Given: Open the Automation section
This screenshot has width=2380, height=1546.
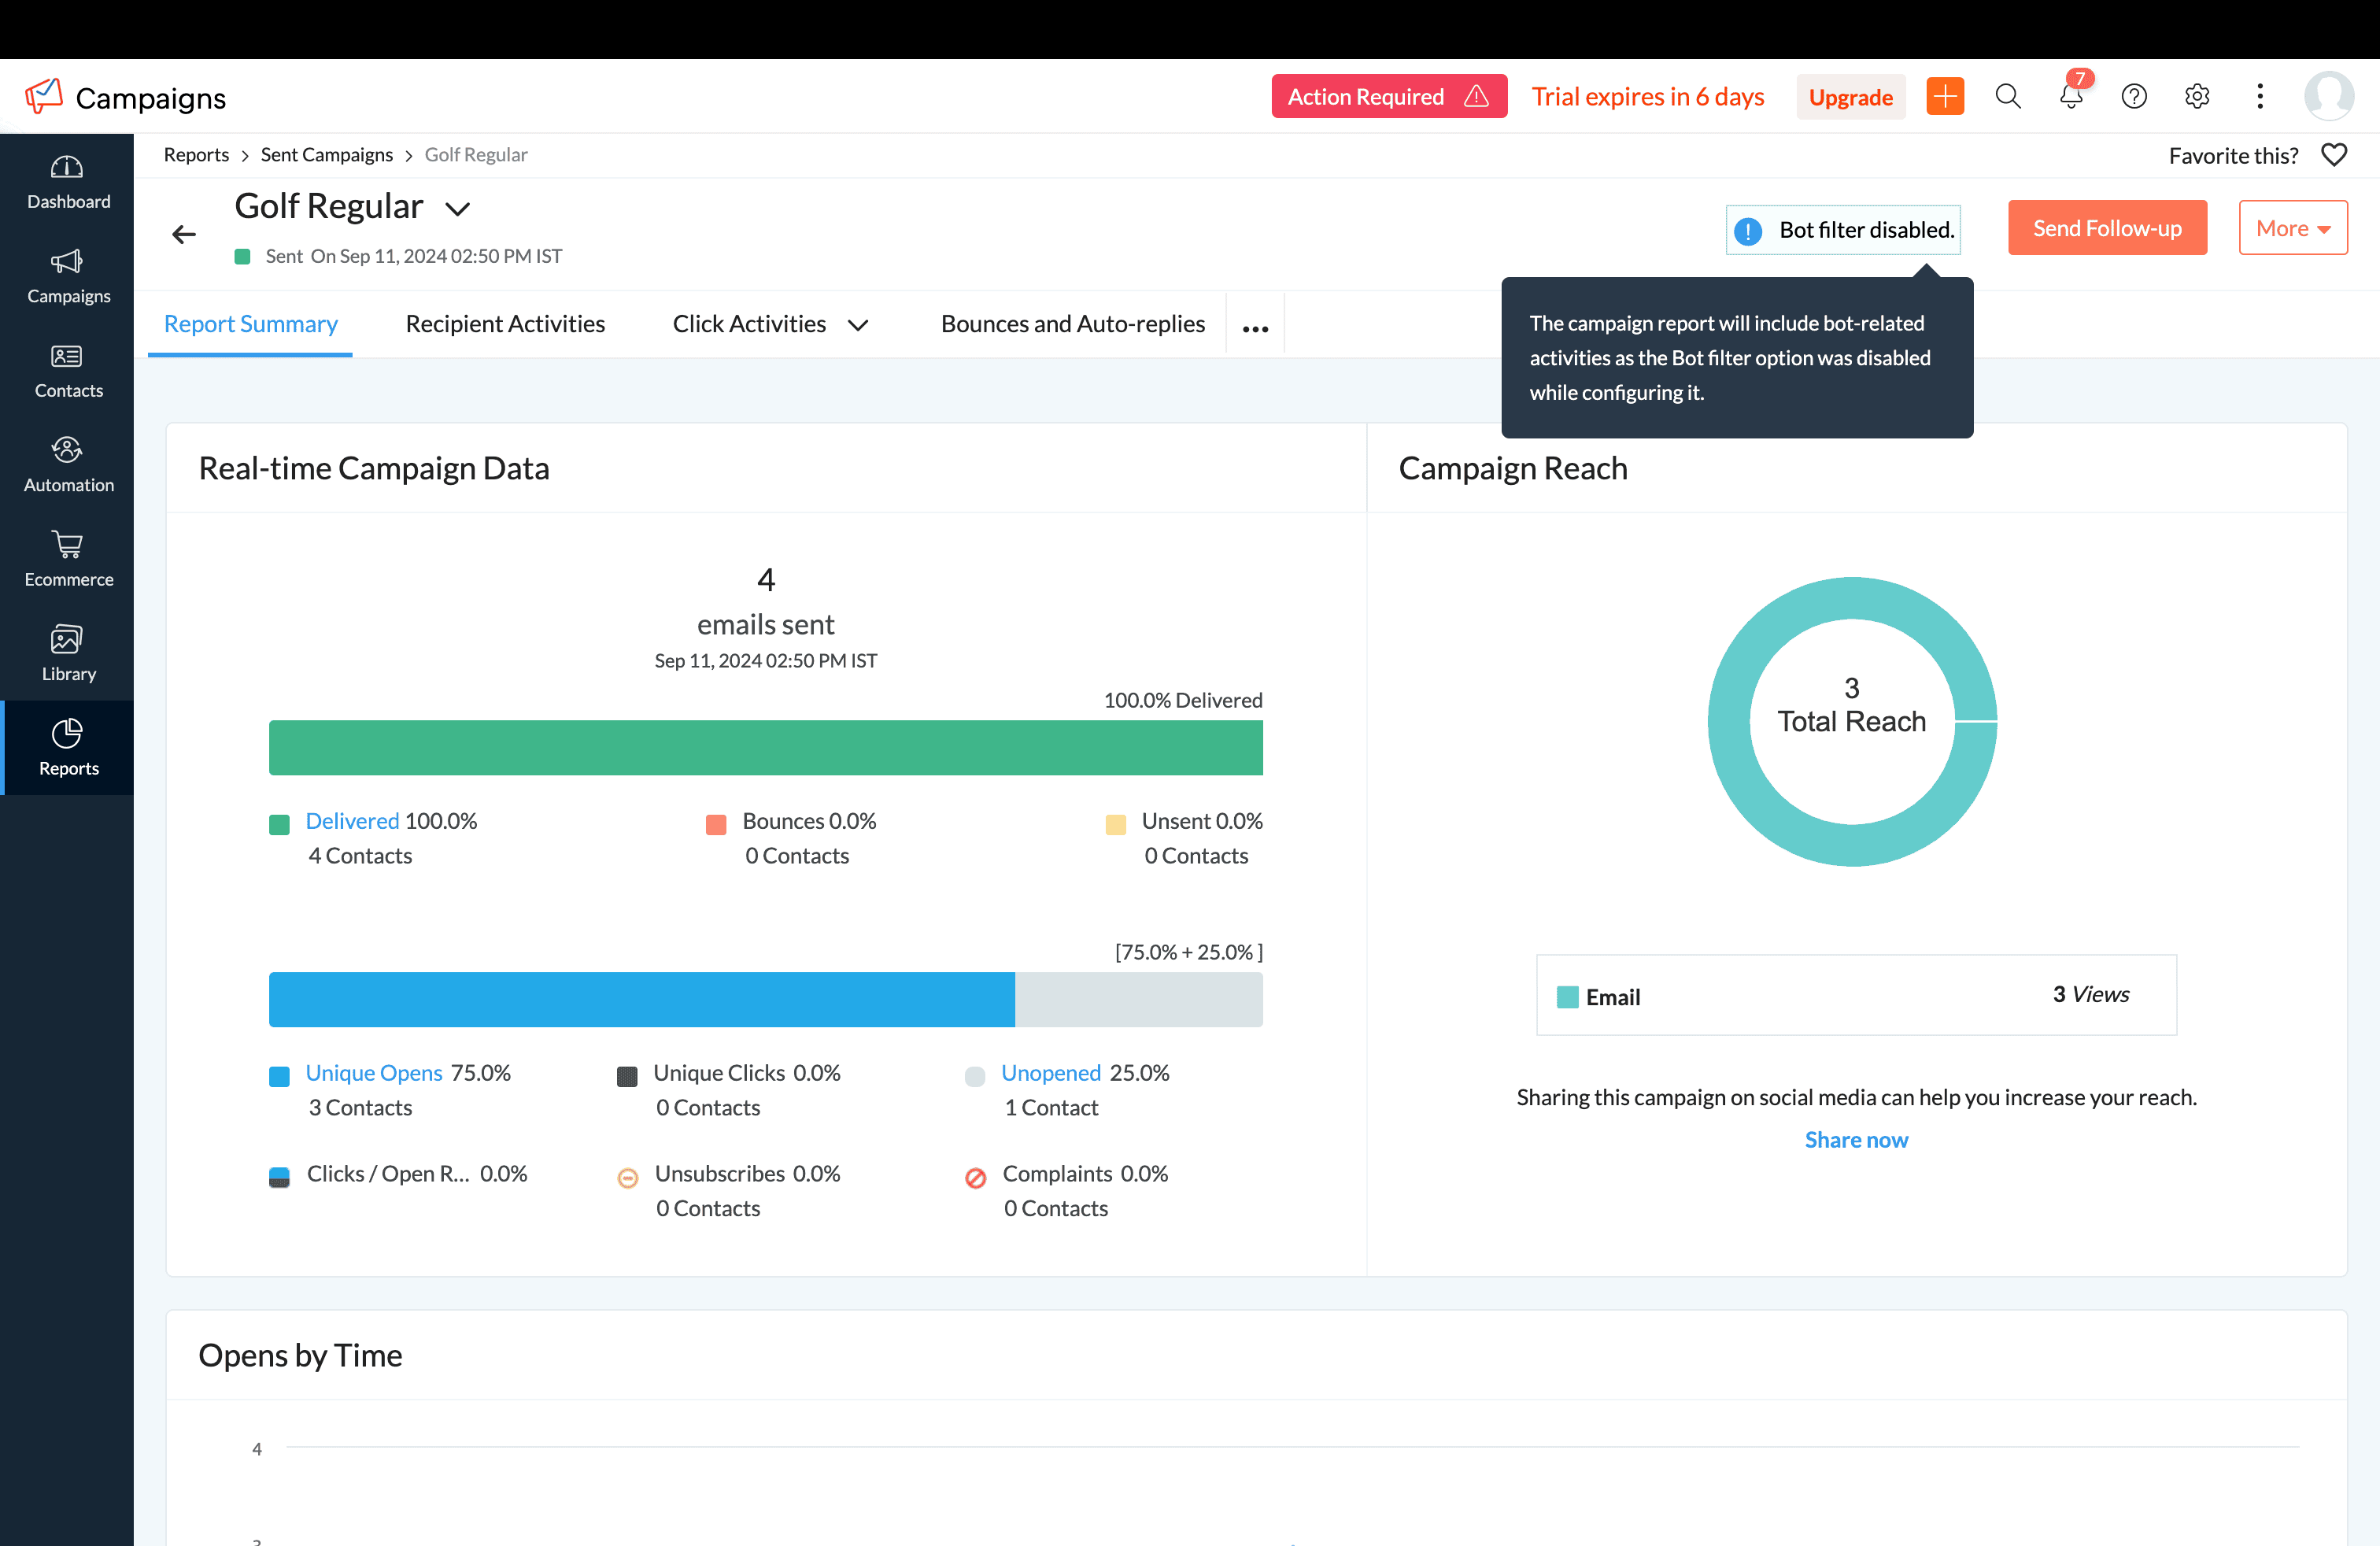Looking at the screenshot, I should (67, 465).
